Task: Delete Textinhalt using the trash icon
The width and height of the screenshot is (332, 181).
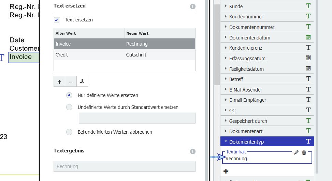Action: pyautogui.click(x=304, y=153)
